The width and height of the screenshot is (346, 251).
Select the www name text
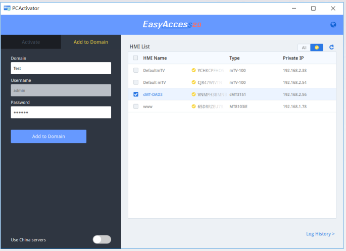(147, 107)
